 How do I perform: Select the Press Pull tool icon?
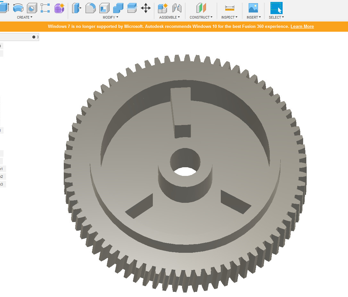[x=77, y=8]
